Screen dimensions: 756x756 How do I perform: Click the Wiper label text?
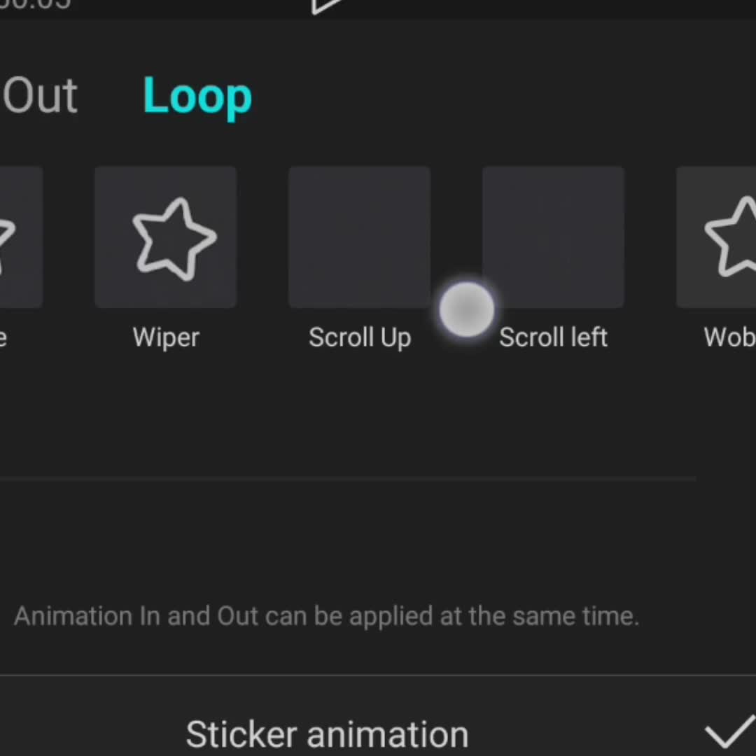tap(166, 337)
